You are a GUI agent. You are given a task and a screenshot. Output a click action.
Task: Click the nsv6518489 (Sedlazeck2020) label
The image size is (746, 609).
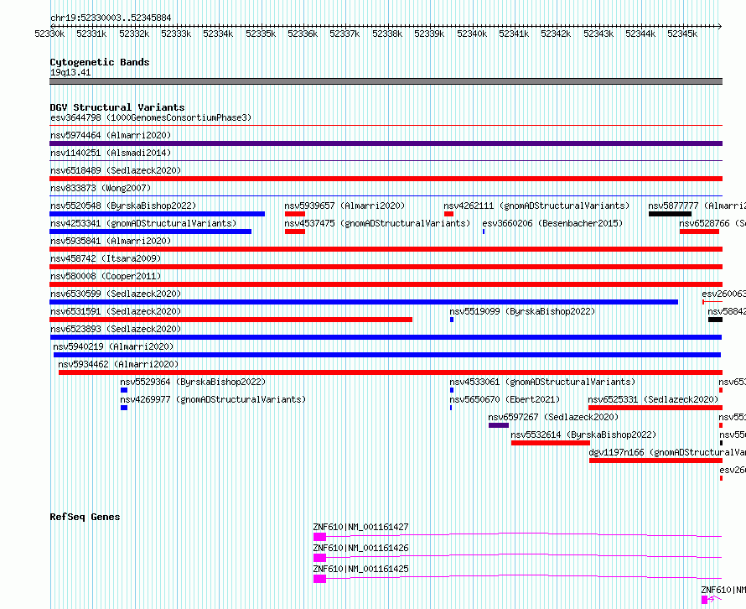coord(116,170)
